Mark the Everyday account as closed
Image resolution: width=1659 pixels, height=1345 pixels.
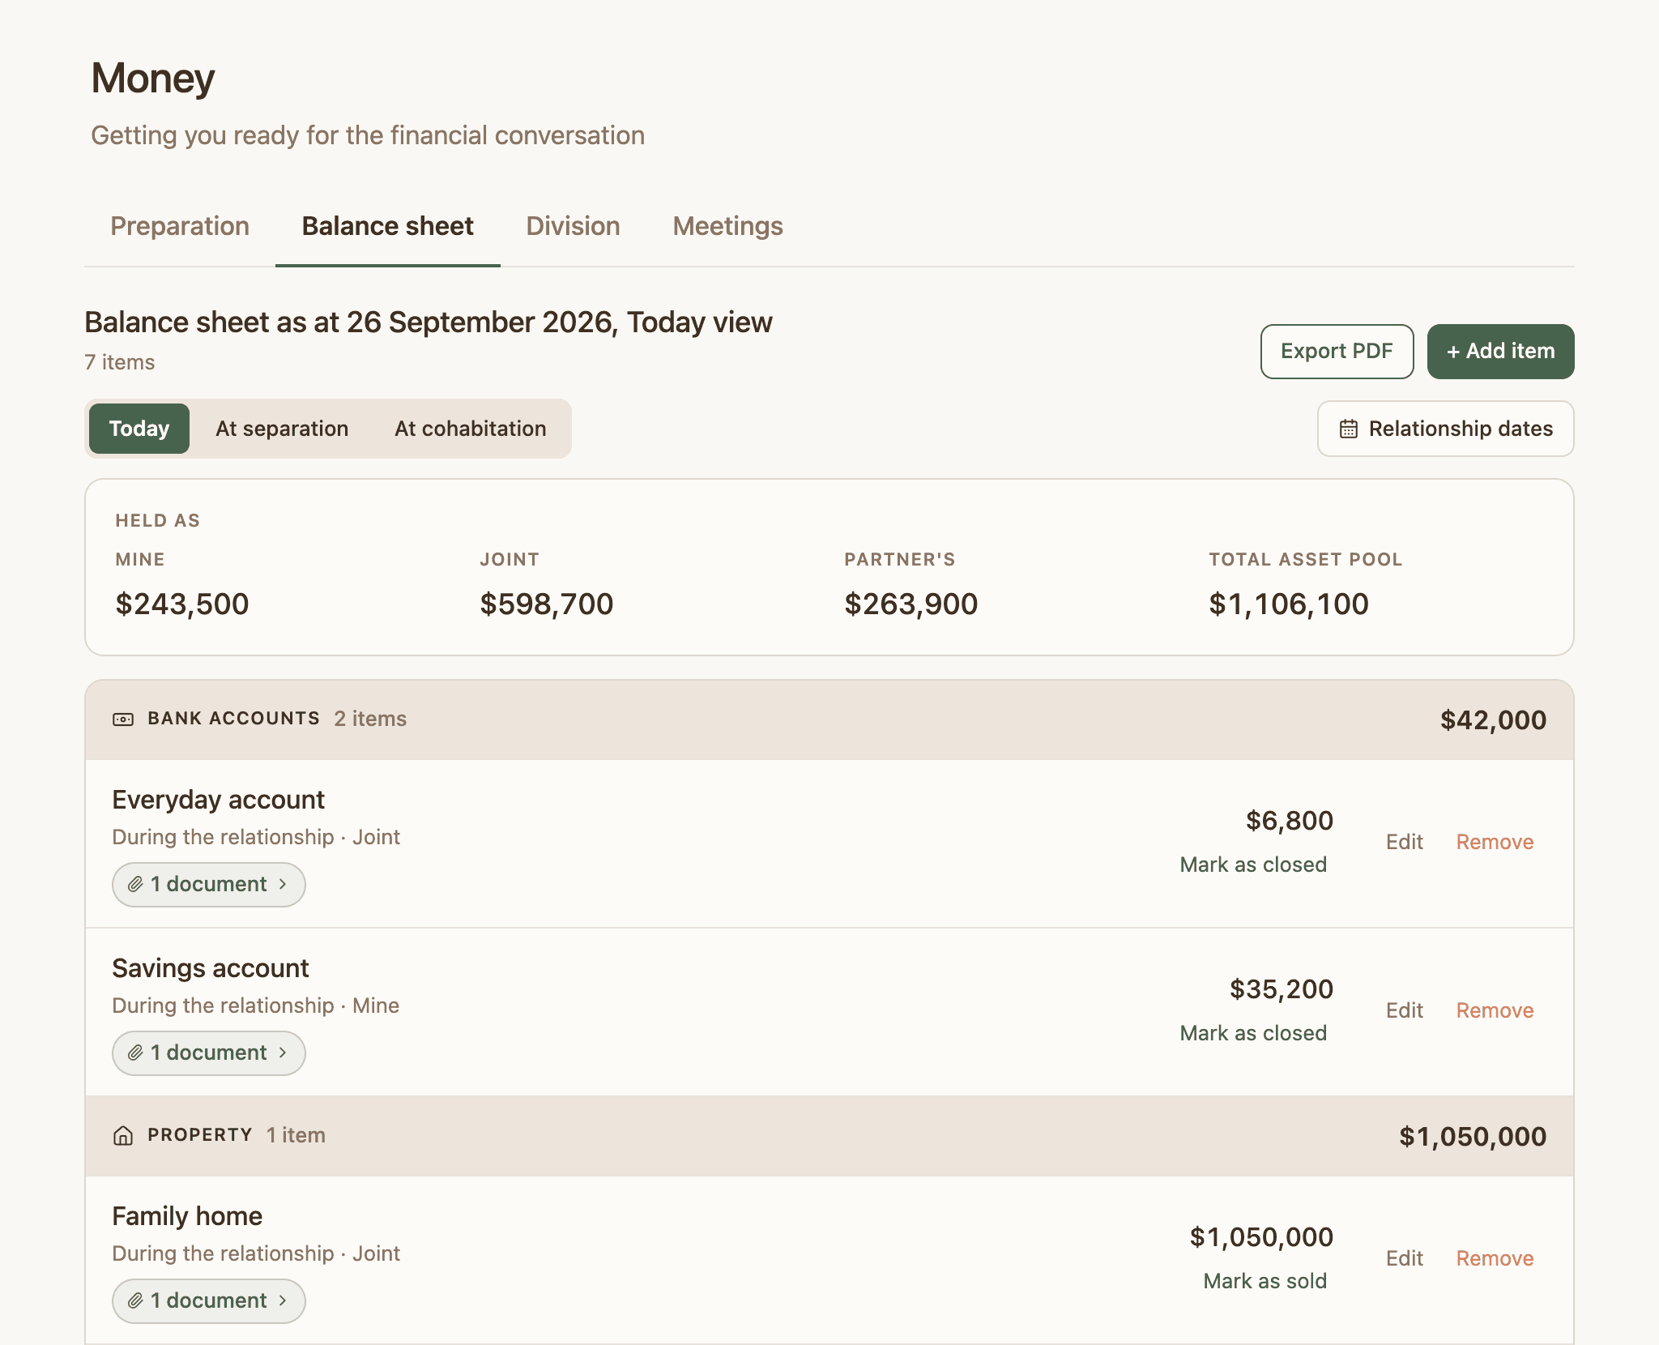(1253, 865)
